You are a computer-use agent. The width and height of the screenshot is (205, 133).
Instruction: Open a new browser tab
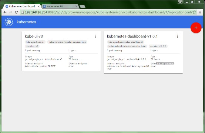[83, 6]
